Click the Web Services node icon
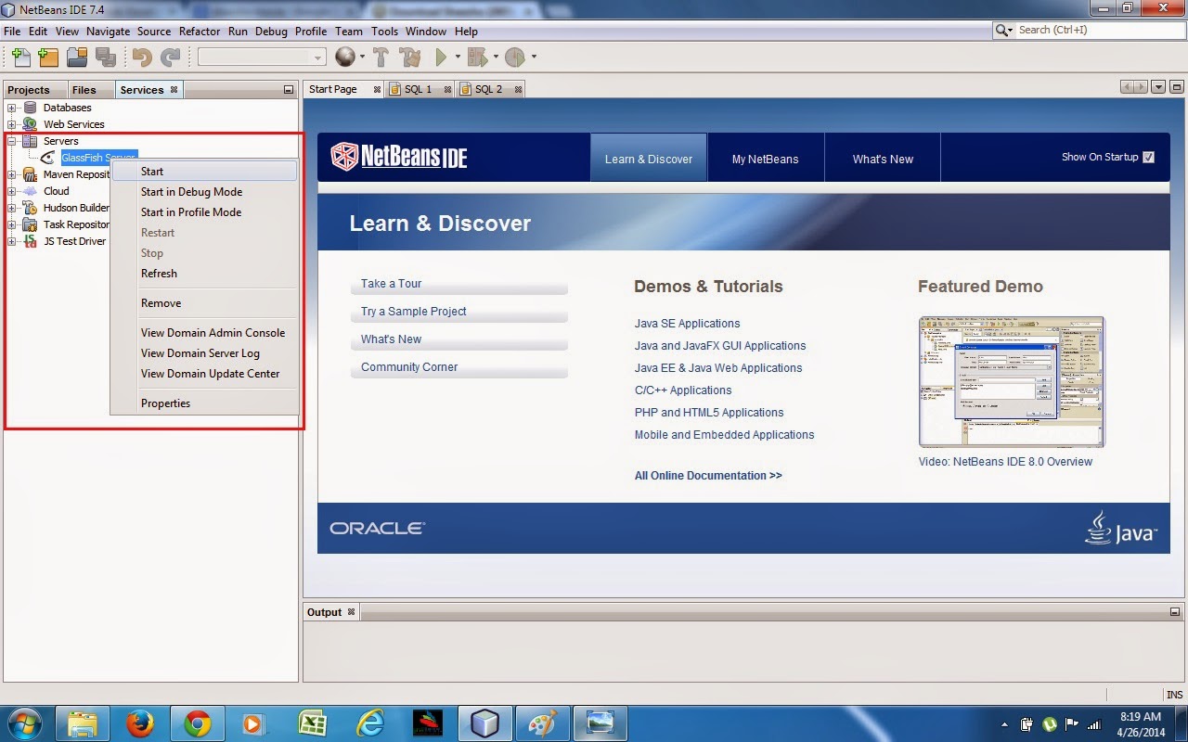Viewport: 1188px width, 742px height. click(30, 124)
